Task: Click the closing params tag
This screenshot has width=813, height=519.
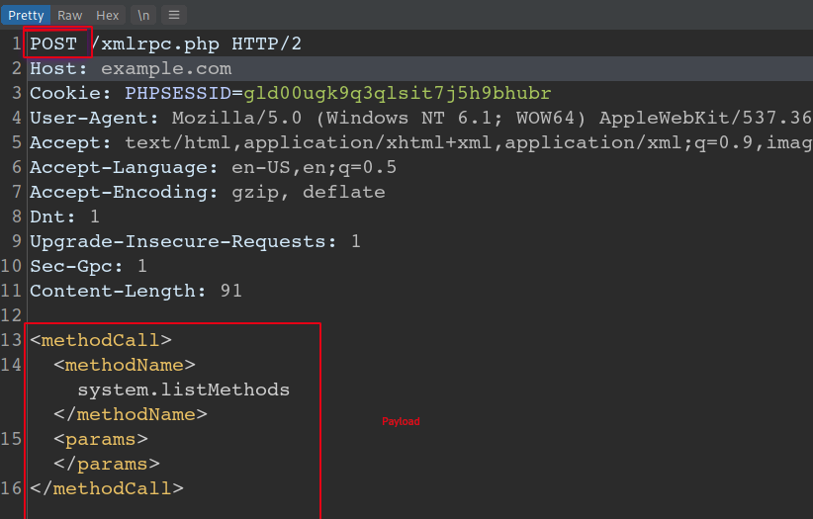Action: [x=106, y=464]
